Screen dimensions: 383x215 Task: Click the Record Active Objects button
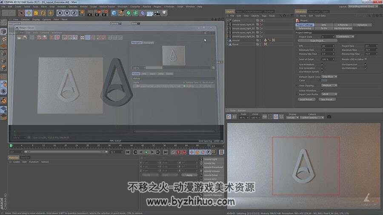(x=173, y=152)
